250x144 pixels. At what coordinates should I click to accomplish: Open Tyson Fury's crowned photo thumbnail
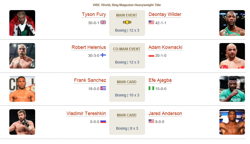22,23
